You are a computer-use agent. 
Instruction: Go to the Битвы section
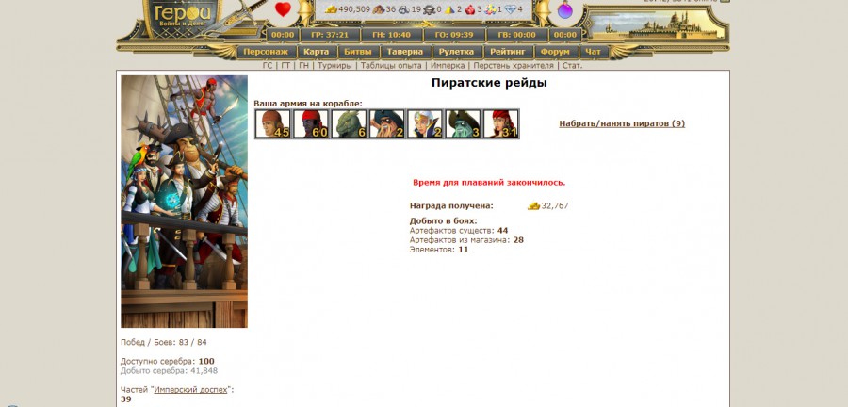click(x=358, y=52)
